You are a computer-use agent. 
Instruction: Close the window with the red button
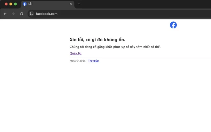(6, 4)
